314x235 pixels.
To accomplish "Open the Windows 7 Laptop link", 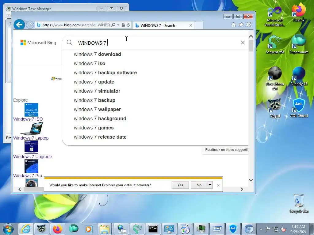I will (31, 138).
